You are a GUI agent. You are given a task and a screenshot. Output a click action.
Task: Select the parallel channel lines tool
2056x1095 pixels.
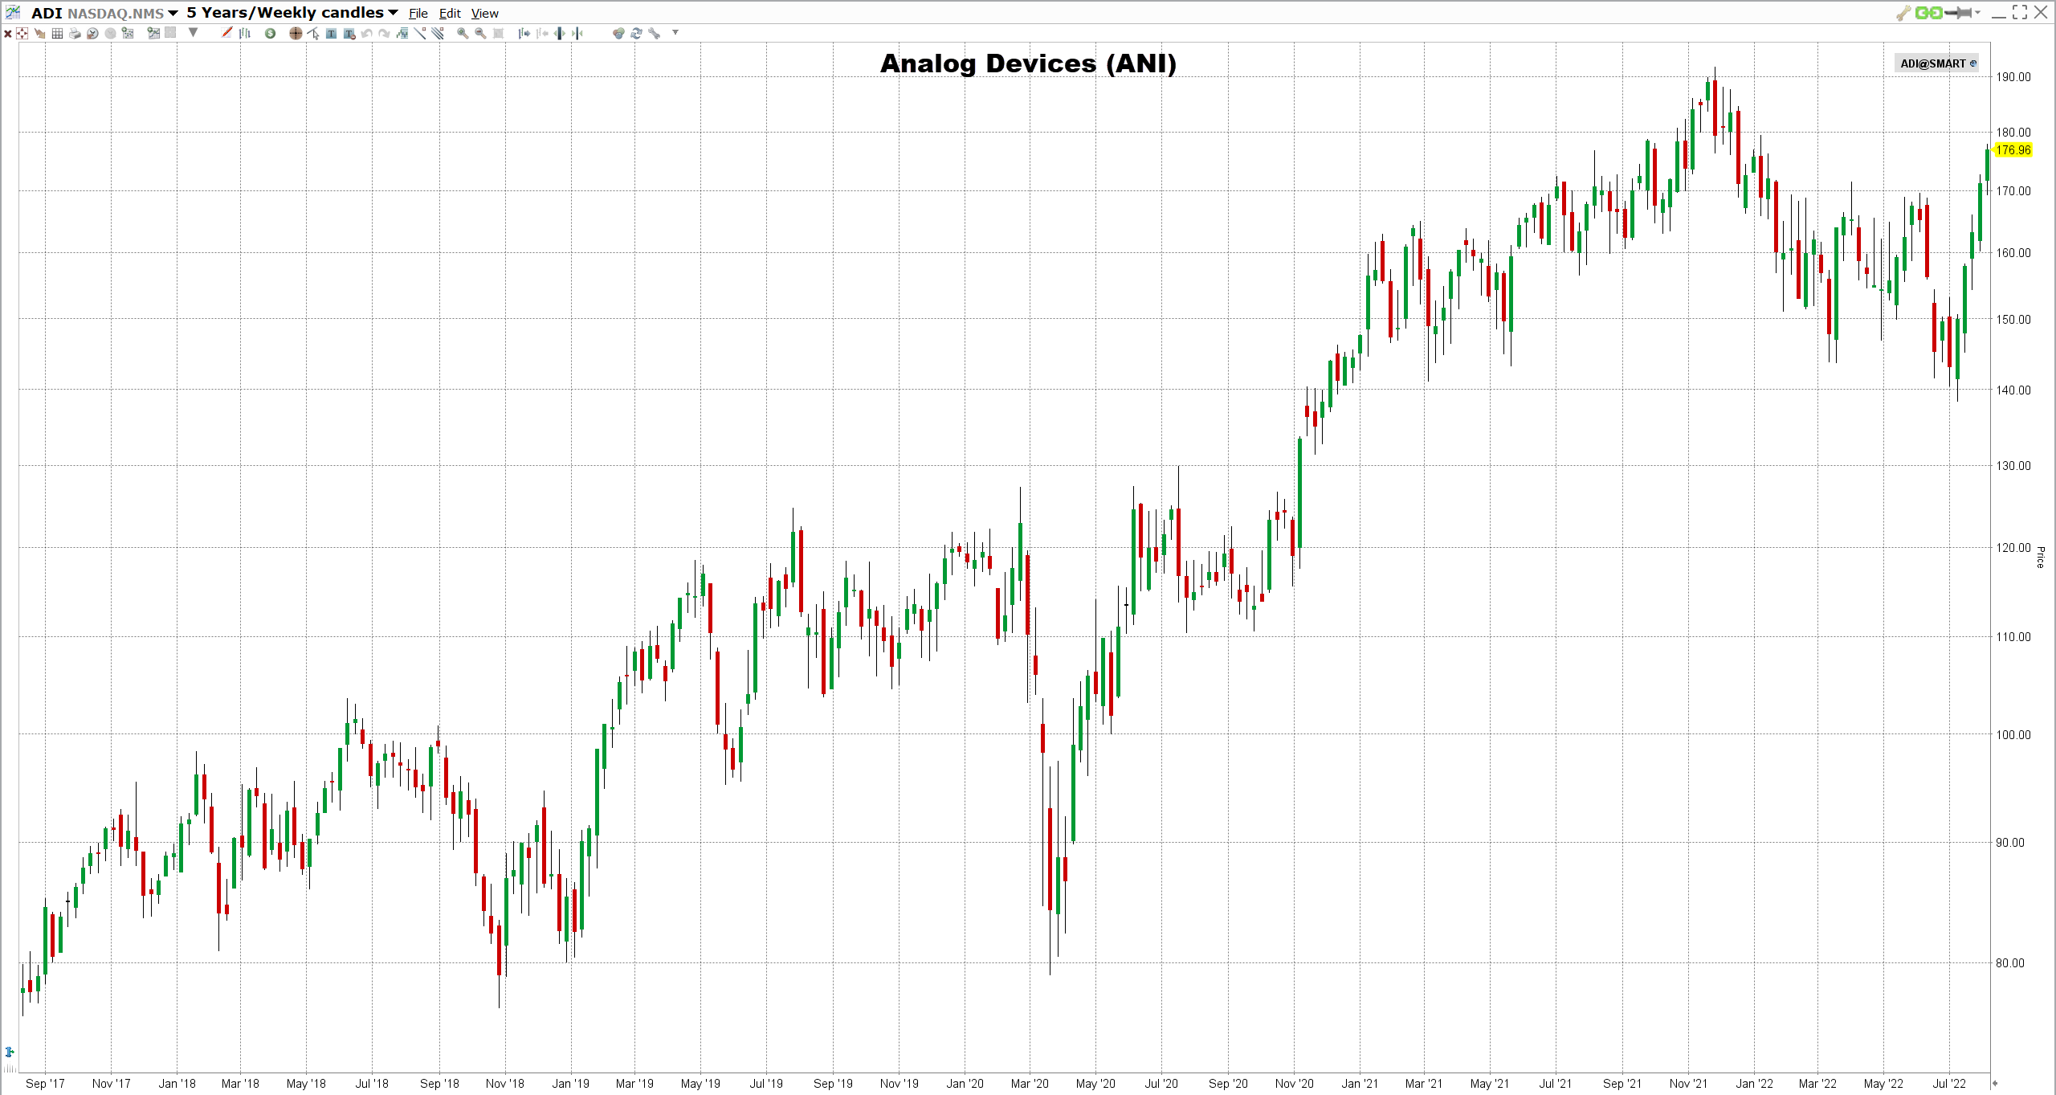click(x=438, y=33)
